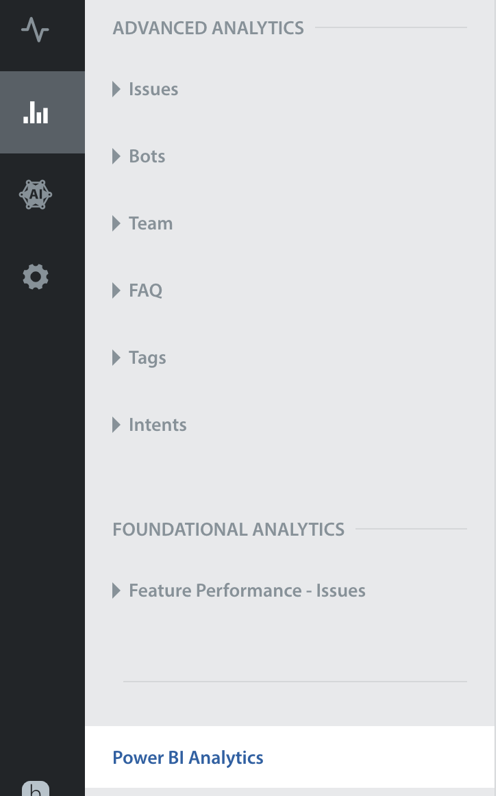Screen dimensions: 500x796
Task: Expand the Issues disclosure triangle
Action: [116, 89]
